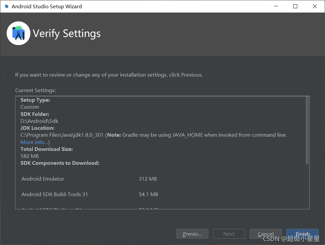Minimize the Setup Wizard window

(276, 6)
